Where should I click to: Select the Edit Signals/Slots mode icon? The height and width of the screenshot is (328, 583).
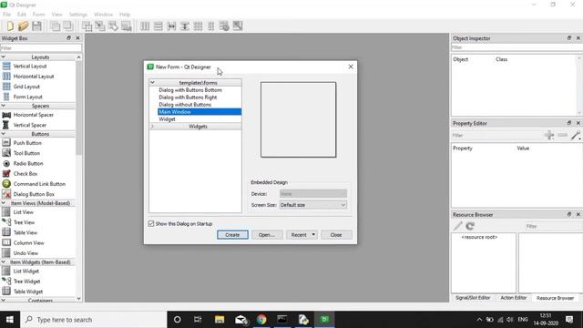click(100, 26)
